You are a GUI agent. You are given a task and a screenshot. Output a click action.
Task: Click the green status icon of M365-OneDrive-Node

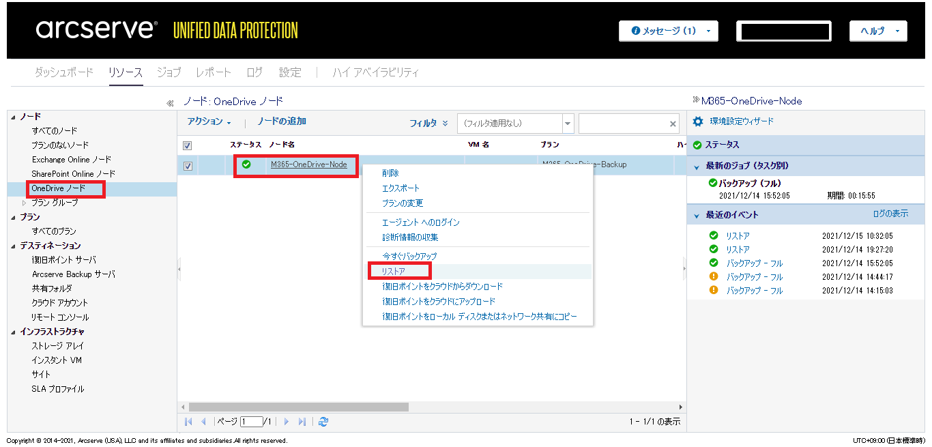pyautogui.click(x=246, y=164)
